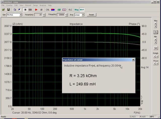Increase Fstart with the up spinner arrow
The image size is (161, 119).
click(44, 14)
